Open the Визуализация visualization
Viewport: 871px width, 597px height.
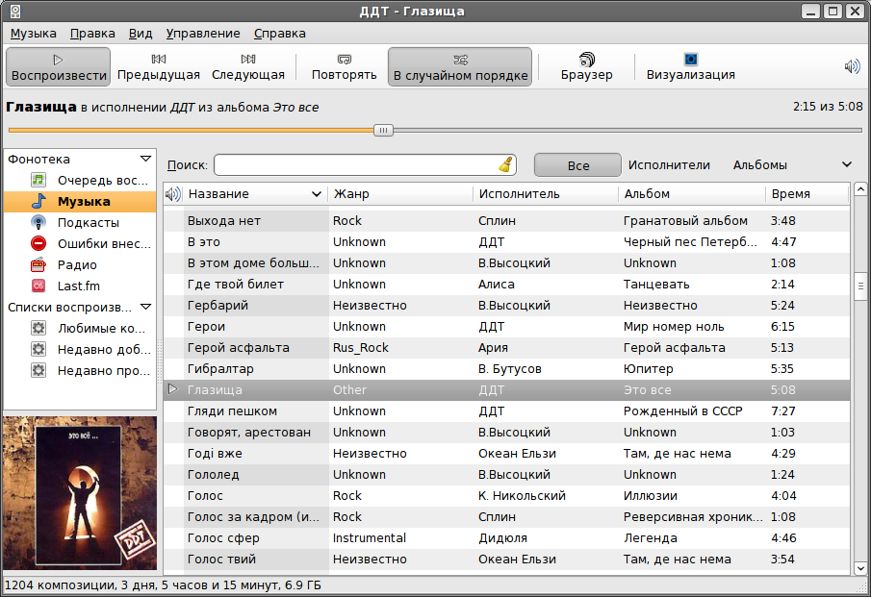click(690, 66)
